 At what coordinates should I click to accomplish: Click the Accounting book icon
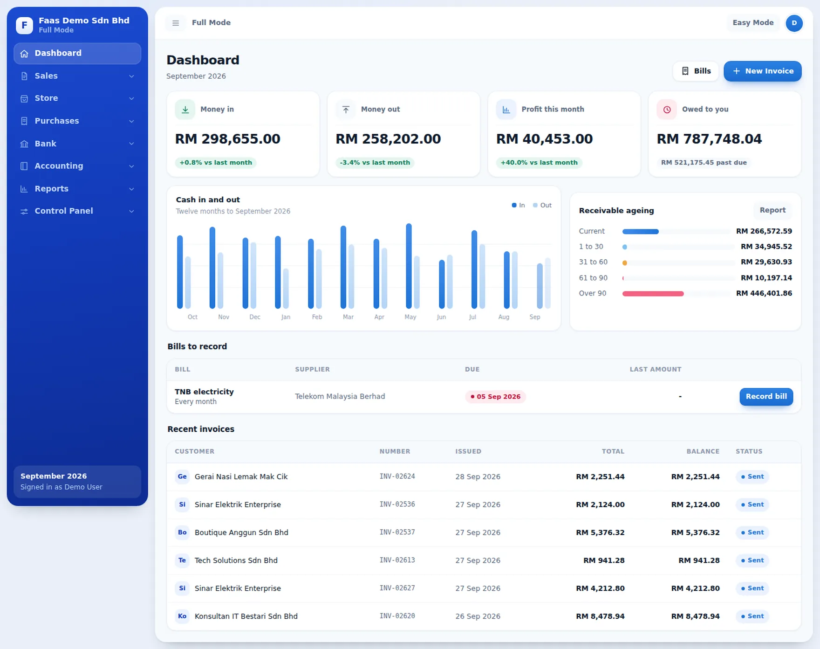coord(24,166)
